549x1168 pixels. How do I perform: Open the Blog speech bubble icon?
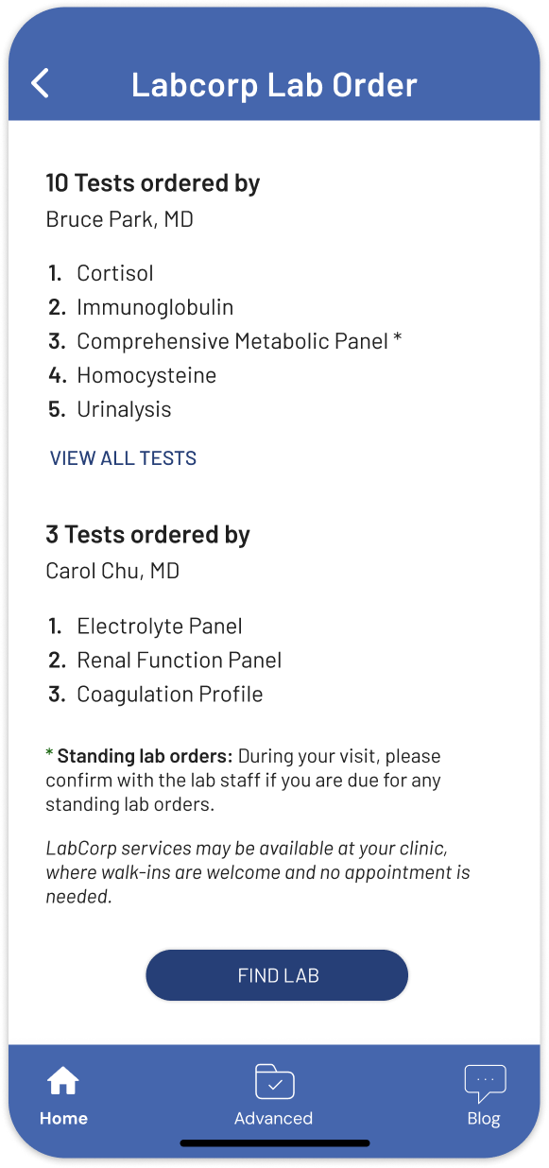(x=485, y=1083)
